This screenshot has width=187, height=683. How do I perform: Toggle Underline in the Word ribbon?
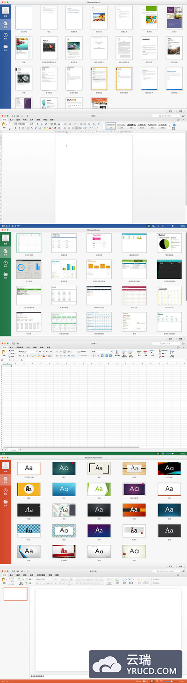22,128
